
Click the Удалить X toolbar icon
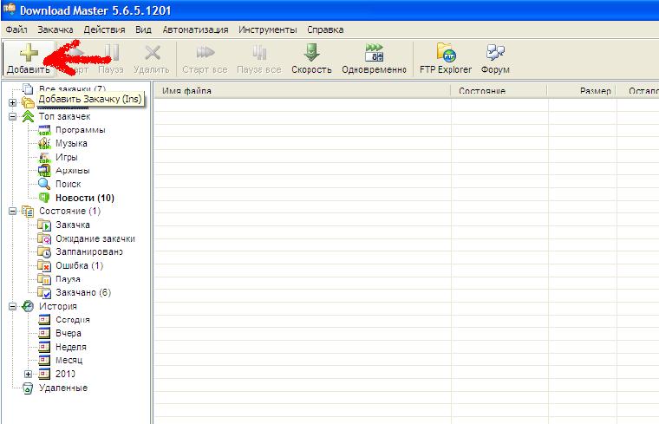152,53
